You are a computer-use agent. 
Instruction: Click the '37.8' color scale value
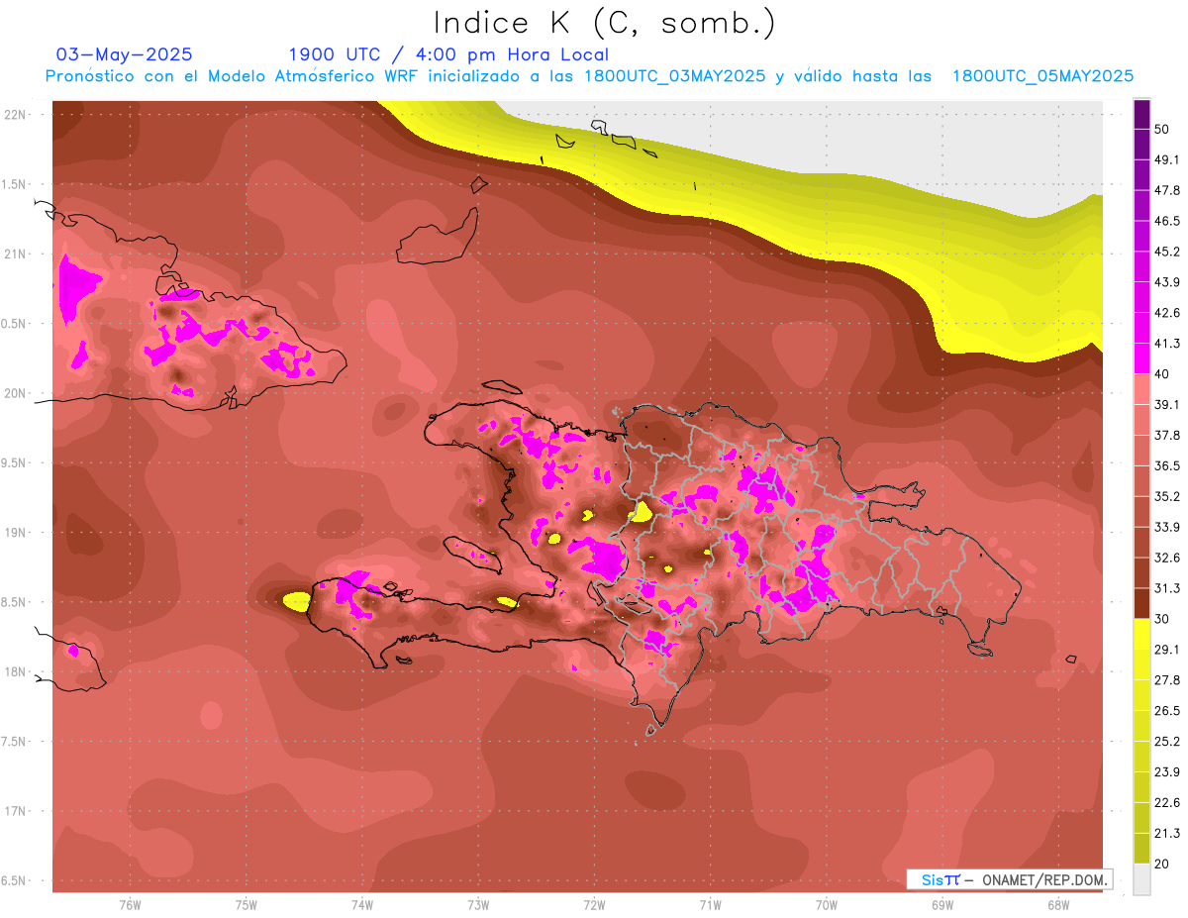click(x=1167, y=435)
